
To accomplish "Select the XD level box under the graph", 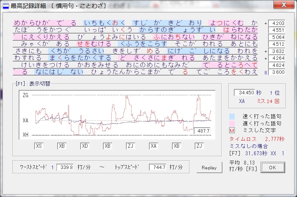I will pos(85,146).
